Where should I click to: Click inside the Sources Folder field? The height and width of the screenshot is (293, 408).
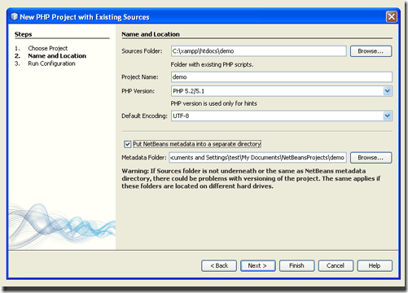pyautogui.click(x=259, y=51)
